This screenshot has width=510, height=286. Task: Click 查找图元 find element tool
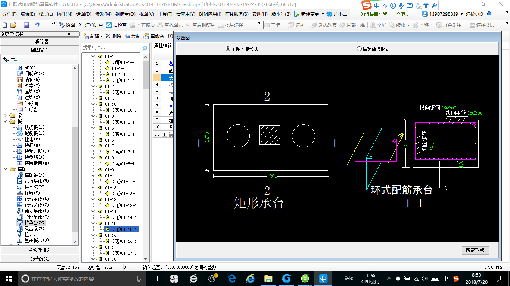(x=170, y=25)
